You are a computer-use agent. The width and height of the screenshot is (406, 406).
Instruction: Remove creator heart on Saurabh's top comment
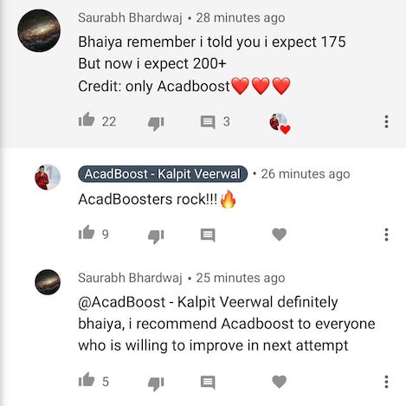(x=280, y=124)
